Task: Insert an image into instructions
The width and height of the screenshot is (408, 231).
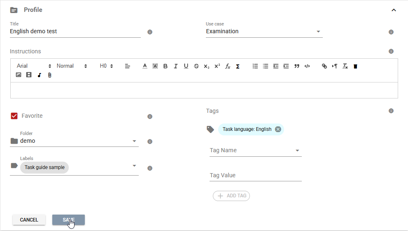Action: [x=19, y=75]
